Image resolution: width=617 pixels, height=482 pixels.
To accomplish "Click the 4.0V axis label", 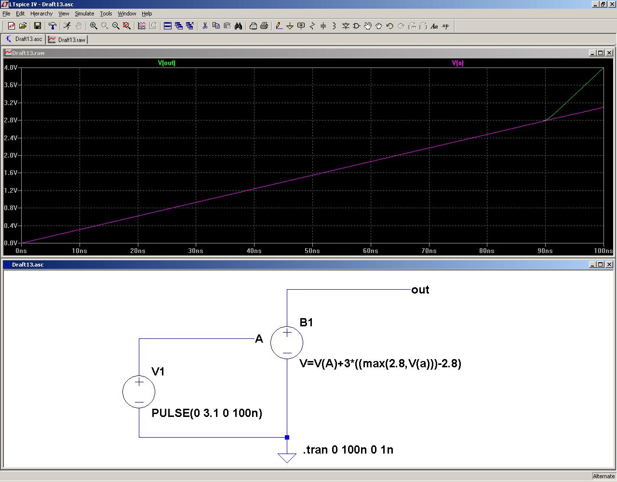I will click(11, 67).
